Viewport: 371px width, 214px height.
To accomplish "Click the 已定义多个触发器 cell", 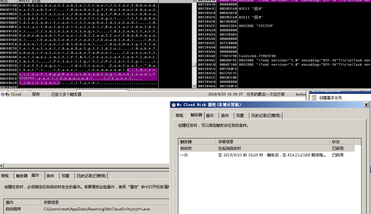I will coord(66,94).
